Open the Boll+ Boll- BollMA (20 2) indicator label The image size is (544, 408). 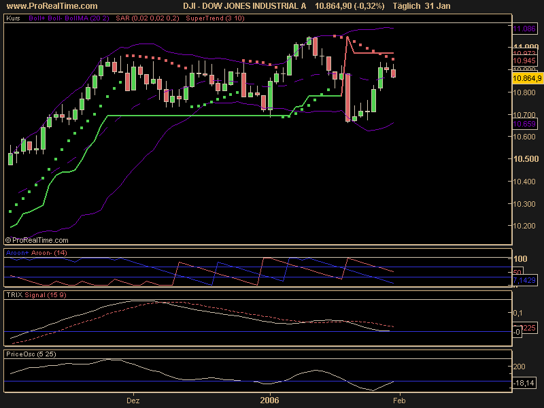pyautogui.click(x=69, y=18)
